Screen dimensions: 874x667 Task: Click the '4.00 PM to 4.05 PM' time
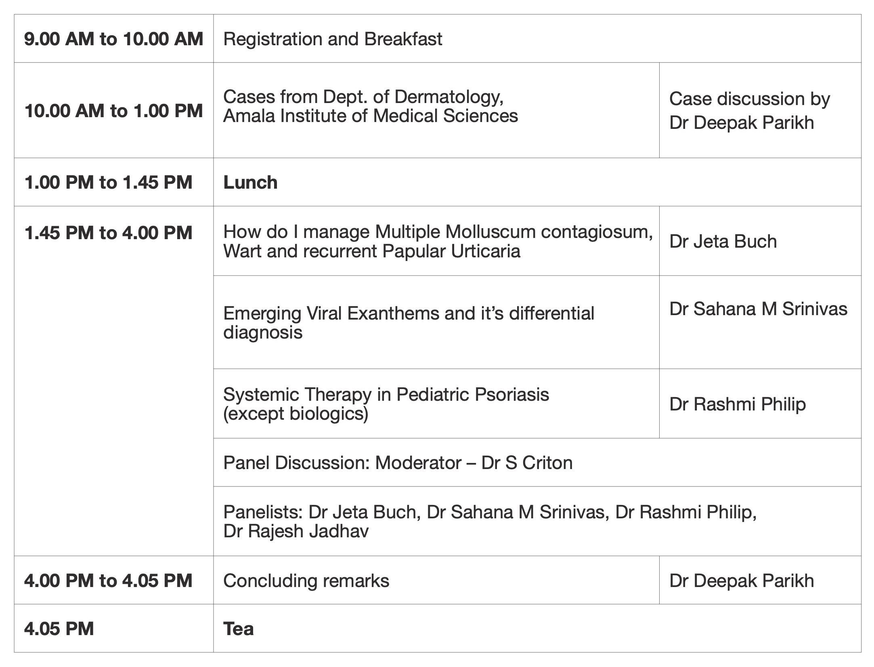click(x=108, y=581)
